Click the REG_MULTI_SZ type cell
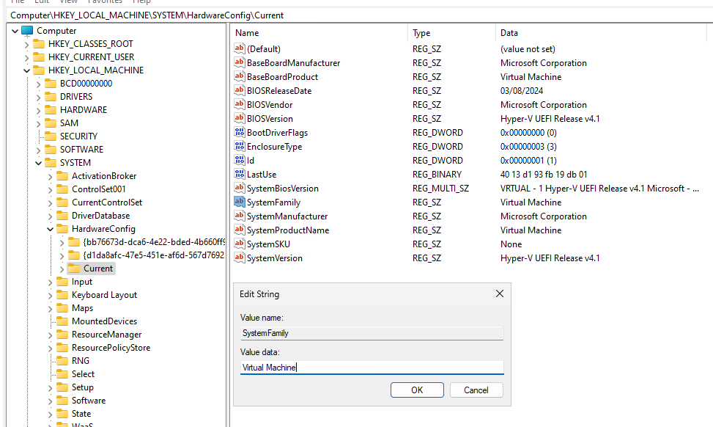 coord(440,189)
